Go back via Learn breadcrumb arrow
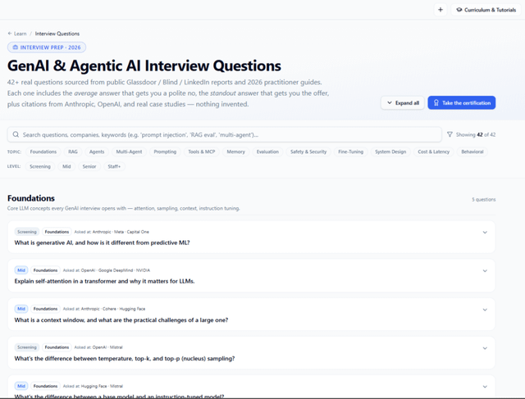525x399 pixels. [10, 34]
